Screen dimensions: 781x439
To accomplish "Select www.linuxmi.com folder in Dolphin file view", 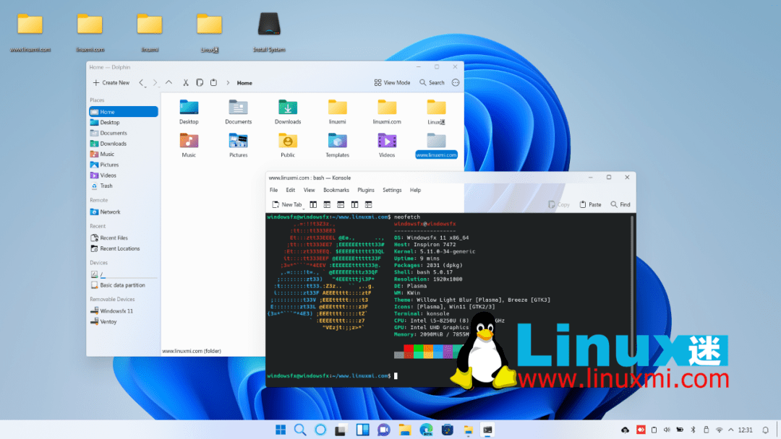I will pos(436,145).
